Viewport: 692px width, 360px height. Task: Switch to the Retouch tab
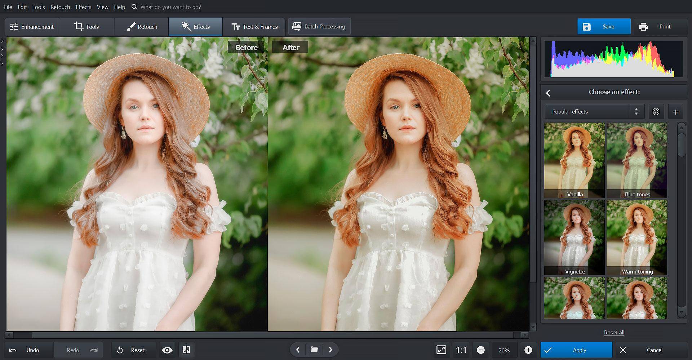tap(142, 27)
